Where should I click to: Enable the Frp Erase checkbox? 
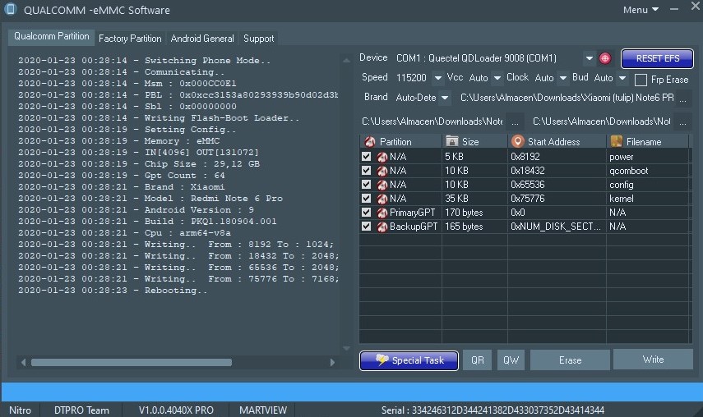click(641, 80)
